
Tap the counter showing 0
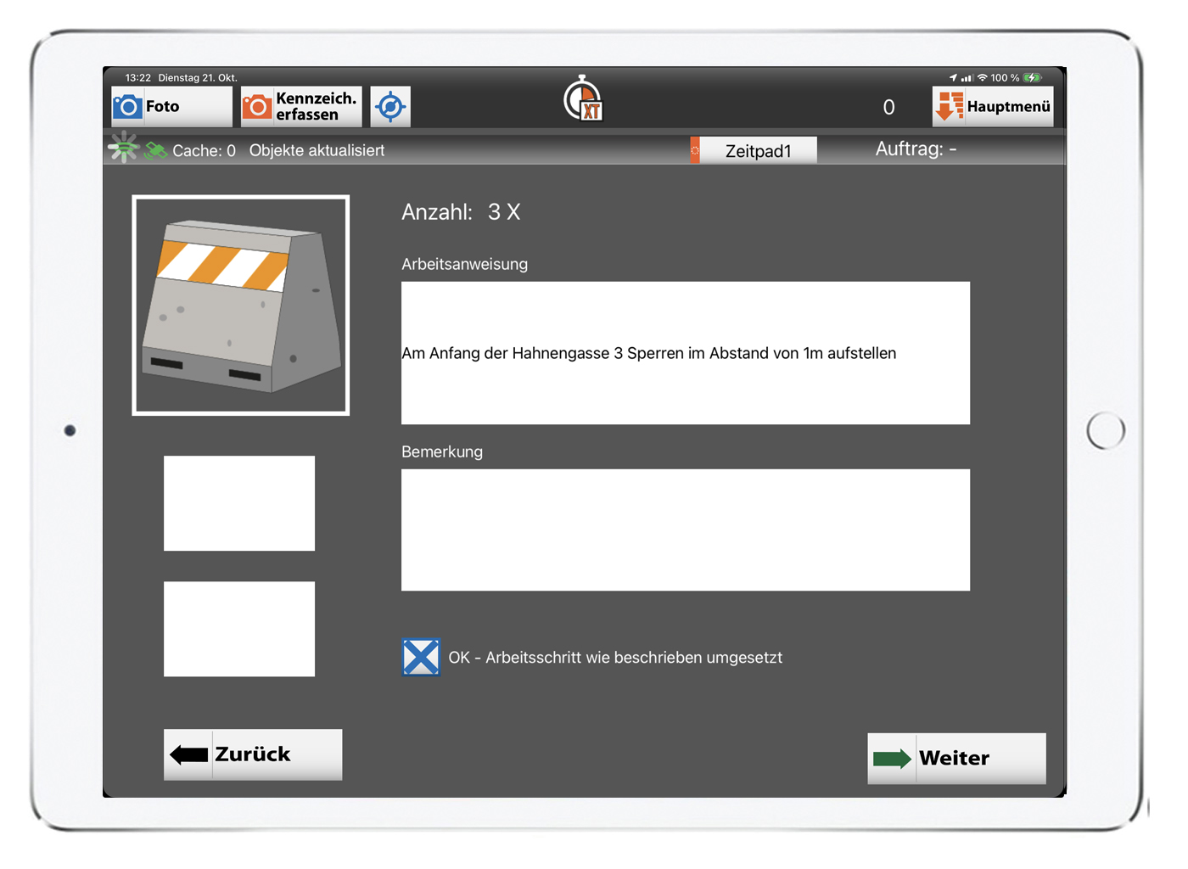coord(888,107)
